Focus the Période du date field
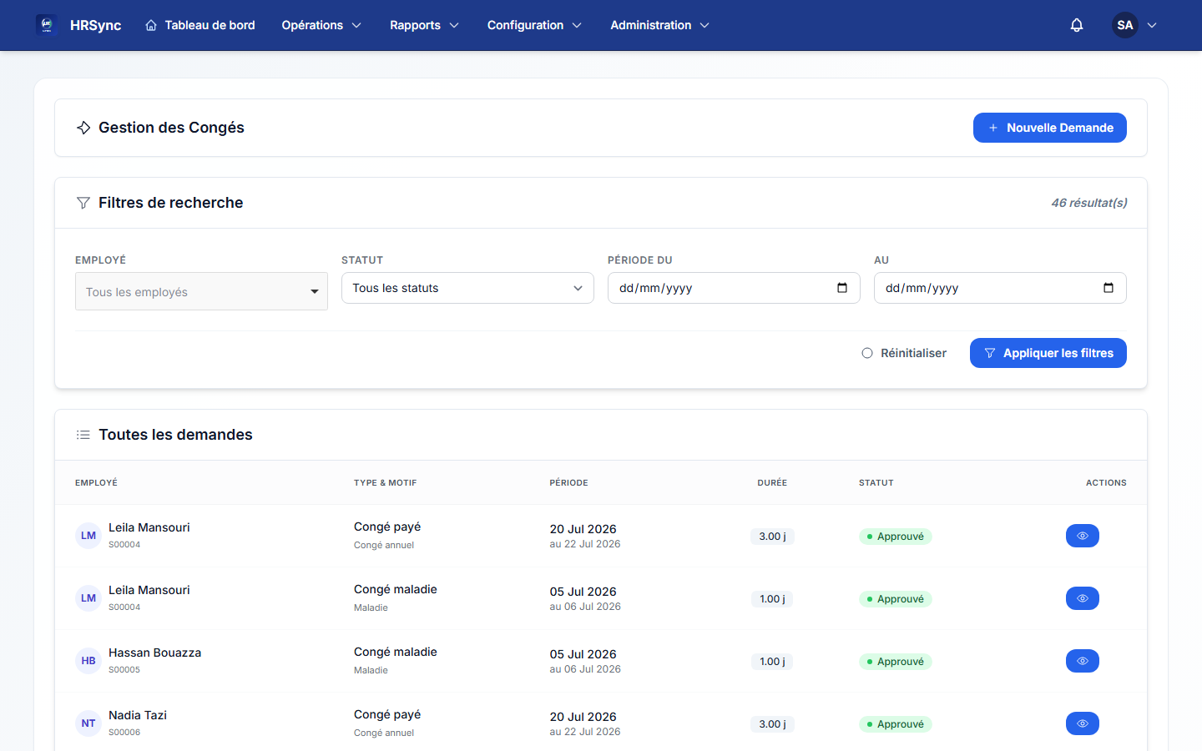The width and height of the screenshot is (1202, 751). [x=734, y=288]
